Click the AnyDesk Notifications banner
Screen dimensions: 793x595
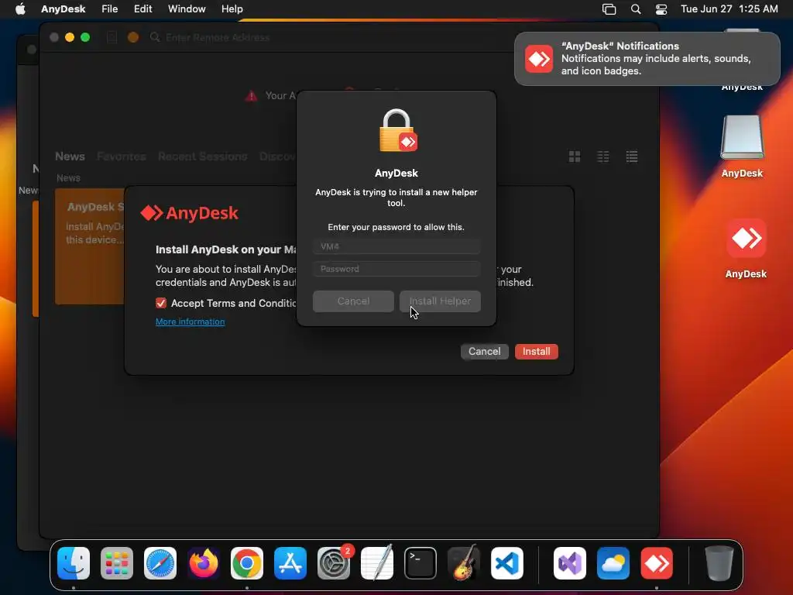pos(647,59)
